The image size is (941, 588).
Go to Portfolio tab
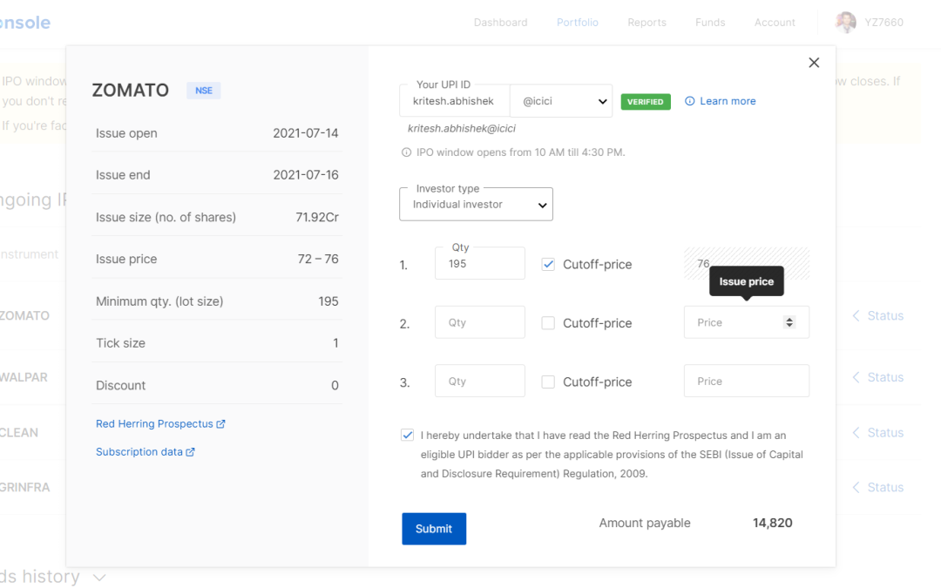pyautogui.click(x=578, y=22)
